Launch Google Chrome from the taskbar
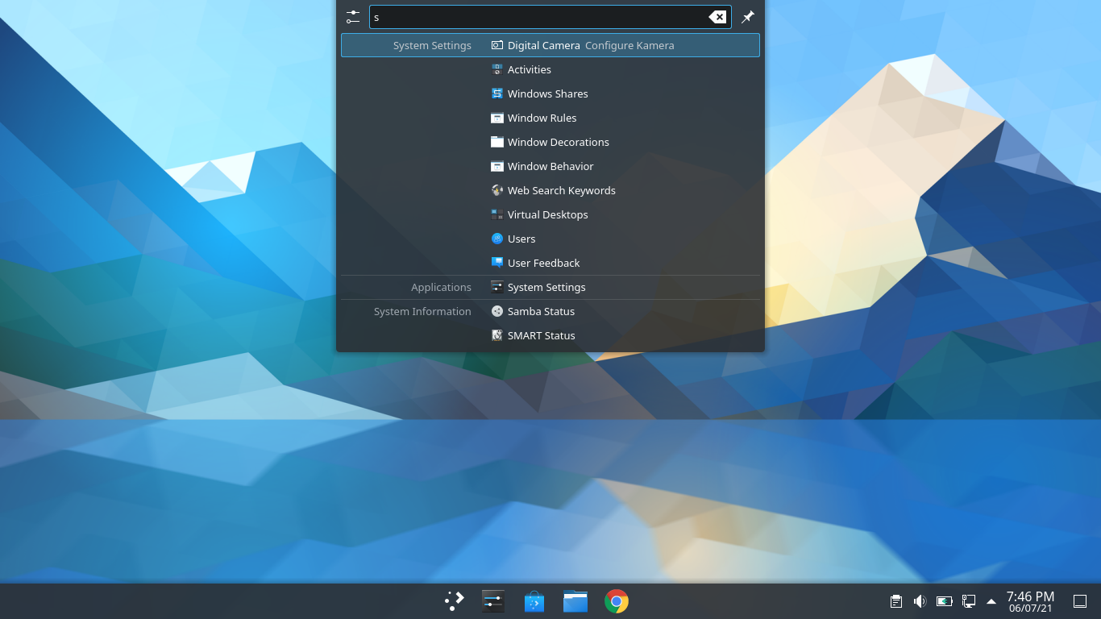This screenshot has width=1101, height=619. pyautogui.click(x=616, y=600)
